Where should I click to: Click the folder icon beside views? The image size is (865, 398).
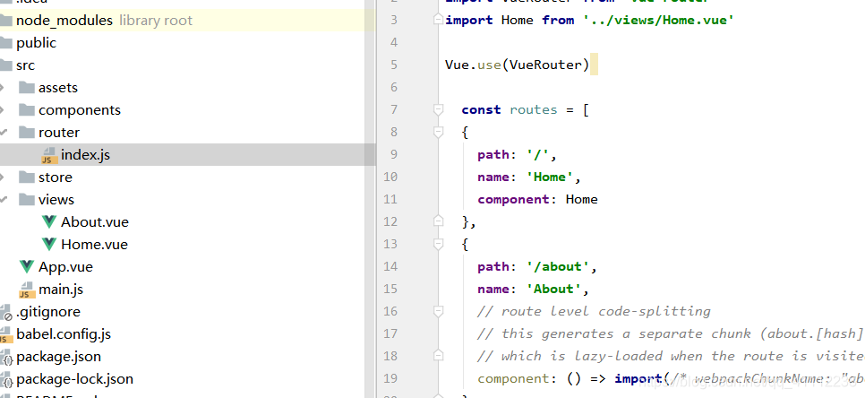pyautogui.click(x=27, y=199)
